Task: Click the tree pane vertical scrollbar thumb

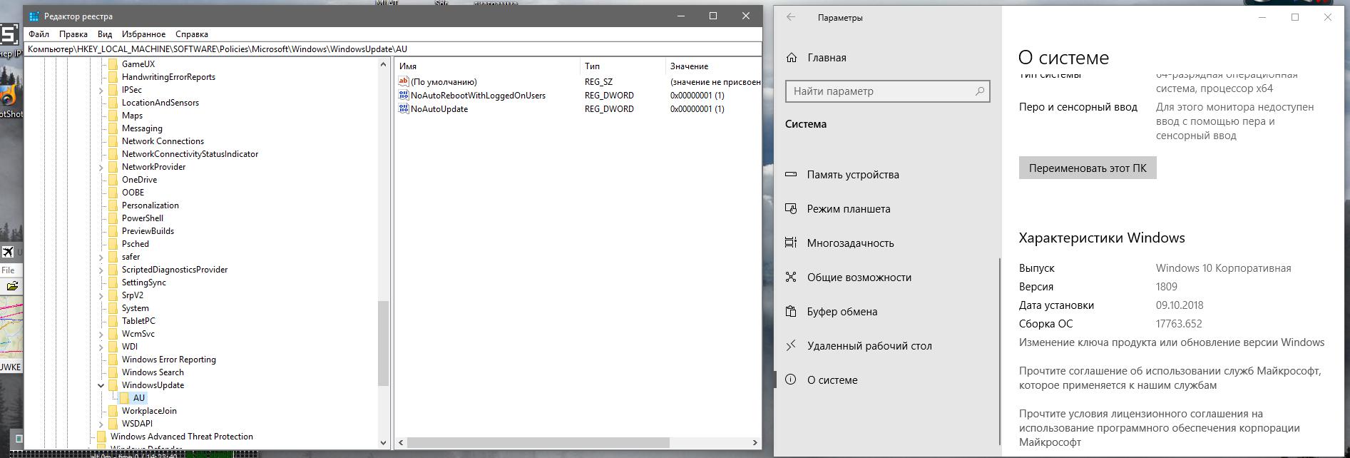Action: [383, 343]
